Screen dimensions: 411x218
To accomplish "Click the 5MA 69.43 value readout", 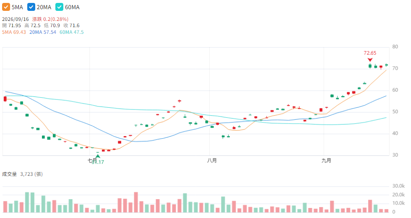I will click(x=14, y=32).
